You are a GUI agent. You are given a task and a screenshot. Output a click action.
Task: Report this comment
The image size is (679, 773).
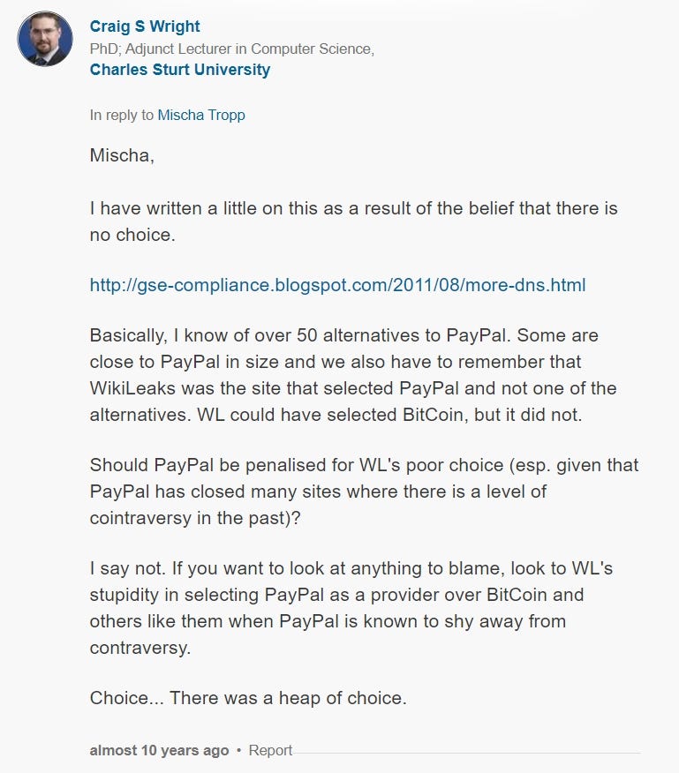pos(270,750)
